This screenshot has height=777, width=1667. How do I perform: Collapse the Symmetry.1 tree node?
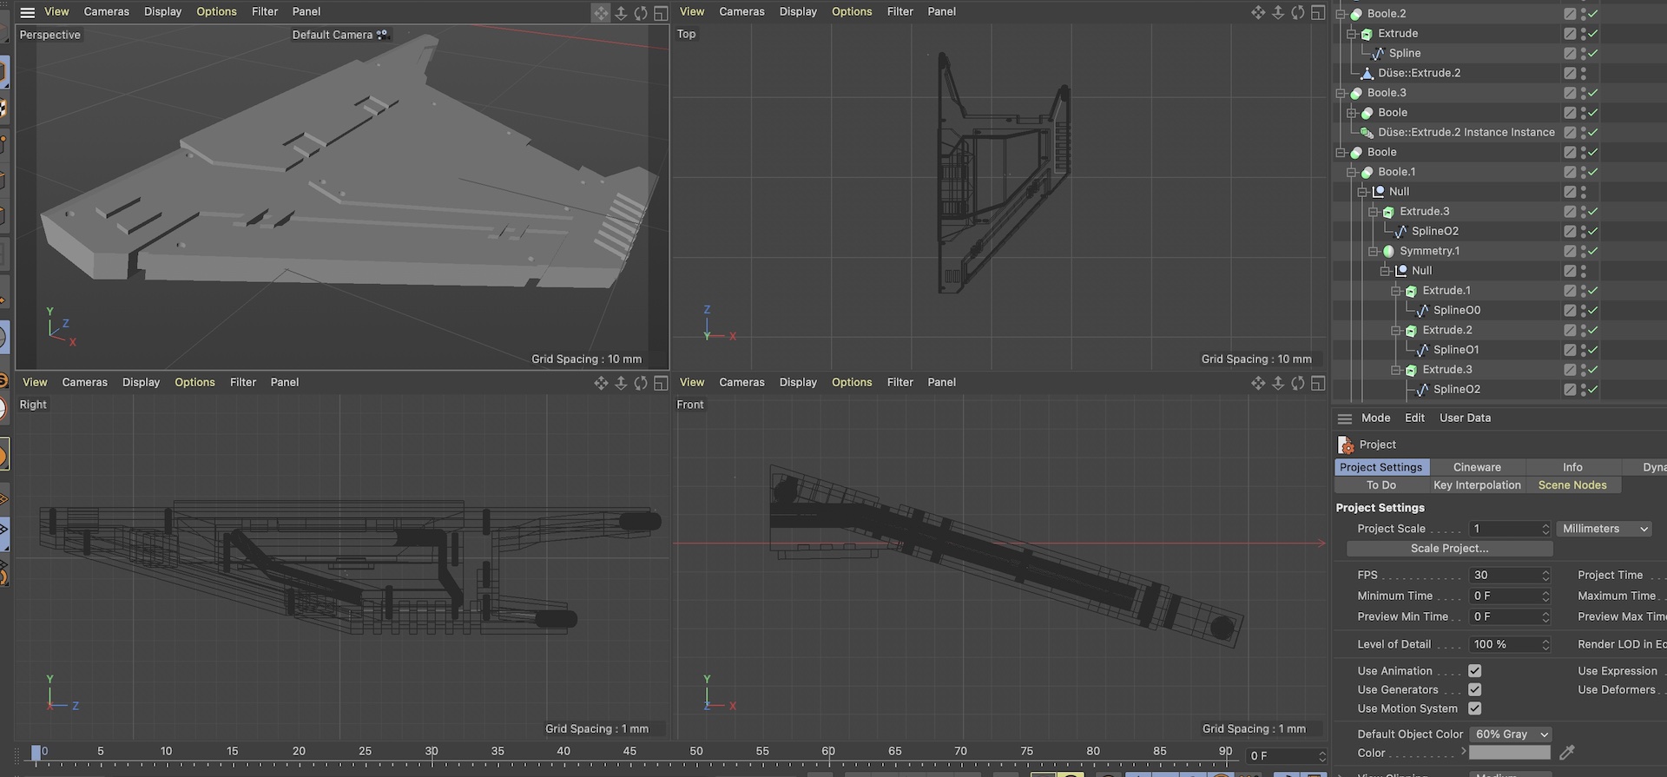pyautogui.click(x=1374, y=251)
